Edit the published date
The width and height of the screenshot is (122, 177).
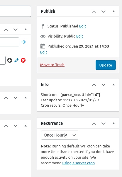tap(44, 52)
